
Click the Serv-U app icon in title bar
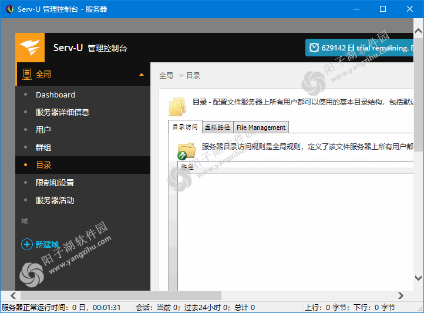tap(10, 9)
